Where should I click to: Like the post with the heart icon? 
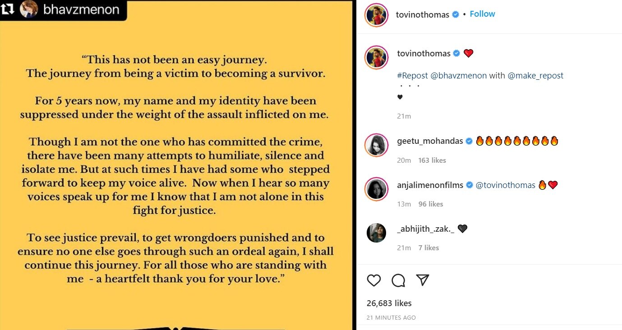coord(373,280)
